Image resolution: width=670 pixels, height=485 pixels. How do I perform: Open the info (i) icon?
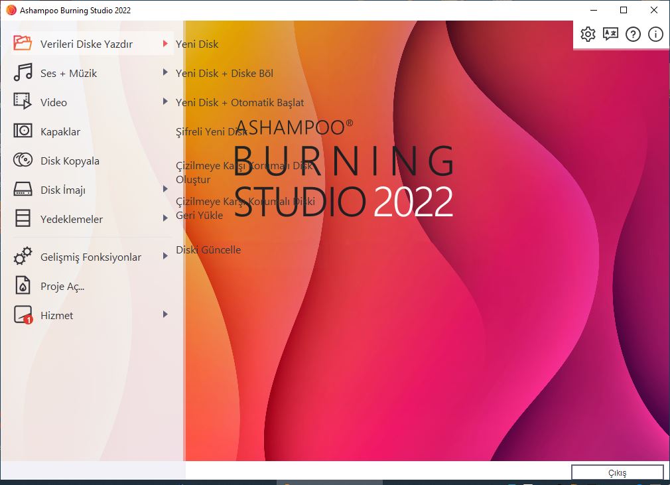[x=655, y=35]
